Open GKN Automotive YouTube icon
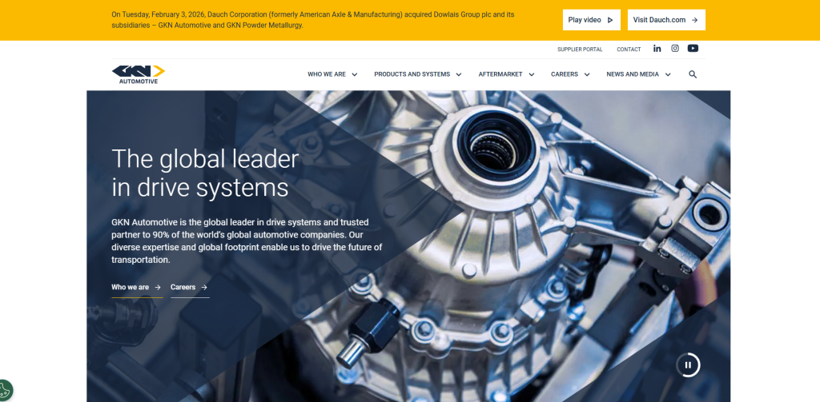Screen dimensions: 820x402 click(693, 49)
